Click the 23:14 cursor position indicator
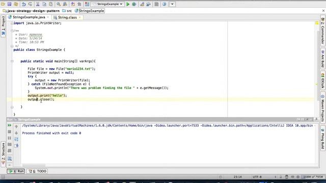 click(237, 177)
